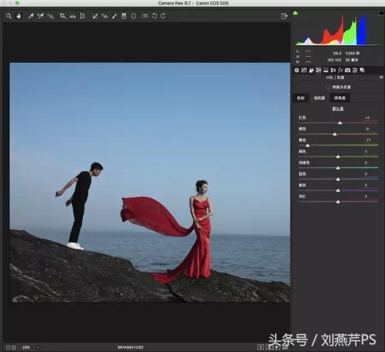This screenshot has height=352, width=385.
Task: Select the Crop tool
Action: pos(63,16)
